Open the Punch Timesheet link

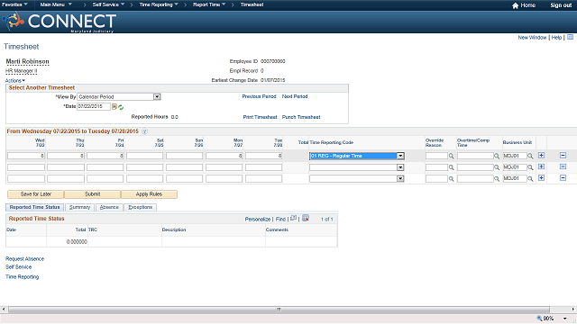[301, 117]
